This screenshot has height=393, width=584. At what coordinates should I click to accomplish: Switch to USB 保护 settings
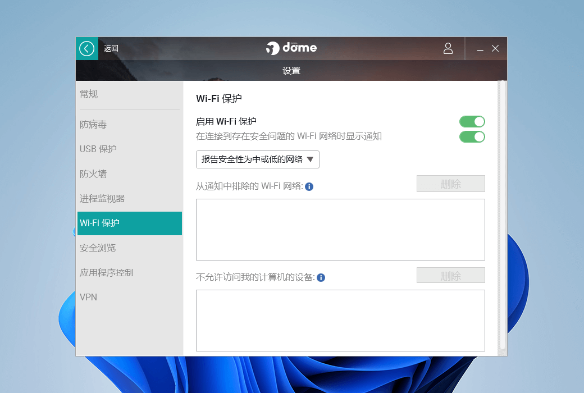pyautogui.click(x=98, y=149)
